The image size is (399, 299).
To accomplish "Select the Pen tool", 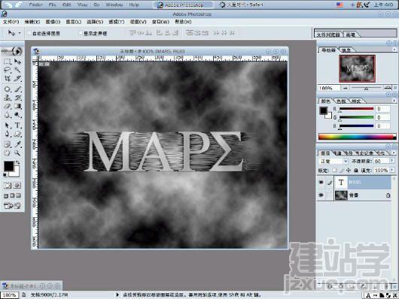I will [x=8, y=134].
